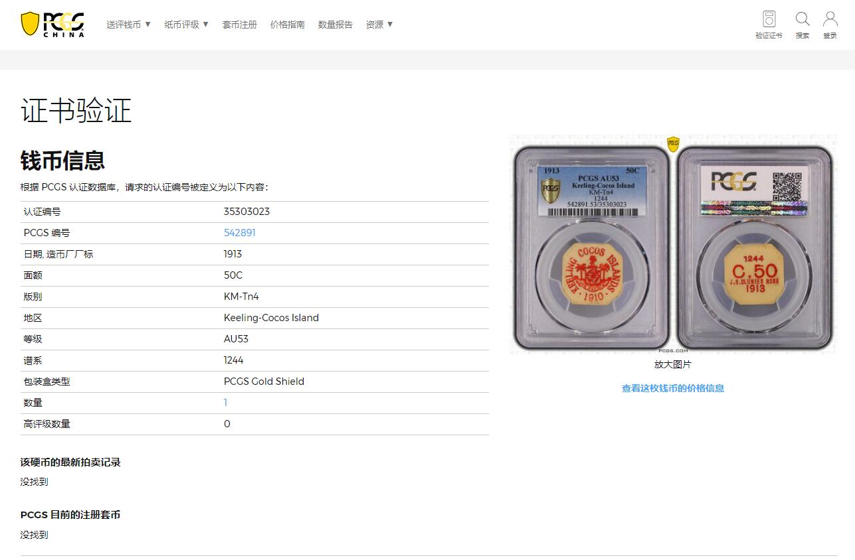
Task: Click the 证书验证 page heading
Action: 76,110
